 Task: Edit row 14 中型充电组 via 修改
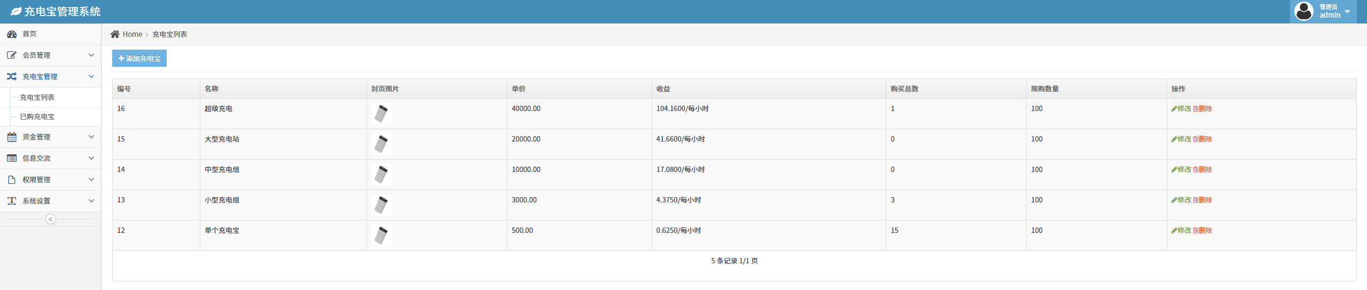[1181, 169]
